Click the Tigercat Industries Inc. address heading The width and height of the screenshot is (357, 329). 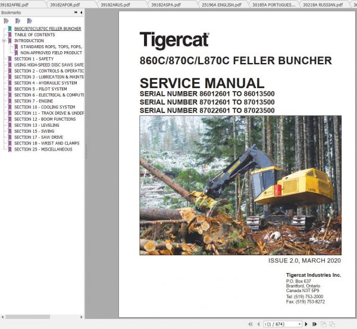314,275
